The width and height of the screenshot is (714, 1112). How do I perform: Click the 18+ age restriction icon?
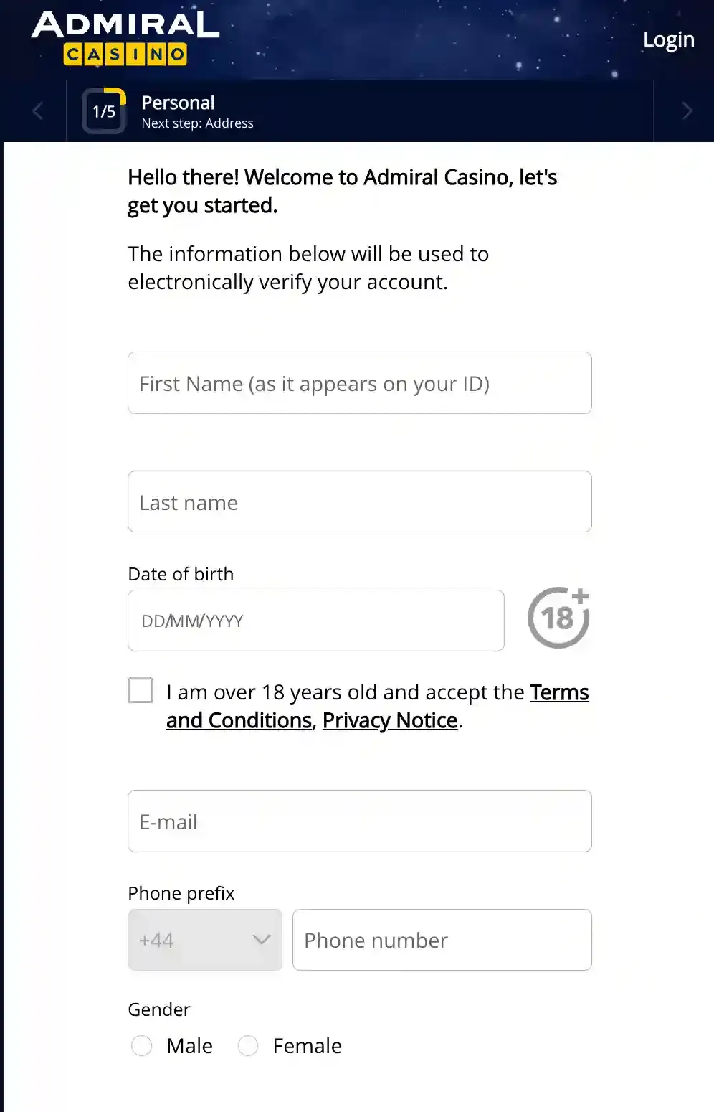point(558,618)
